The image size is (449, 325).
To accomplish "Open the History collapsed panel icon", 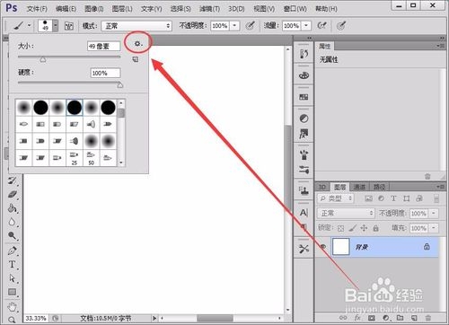I will [304, 54].
